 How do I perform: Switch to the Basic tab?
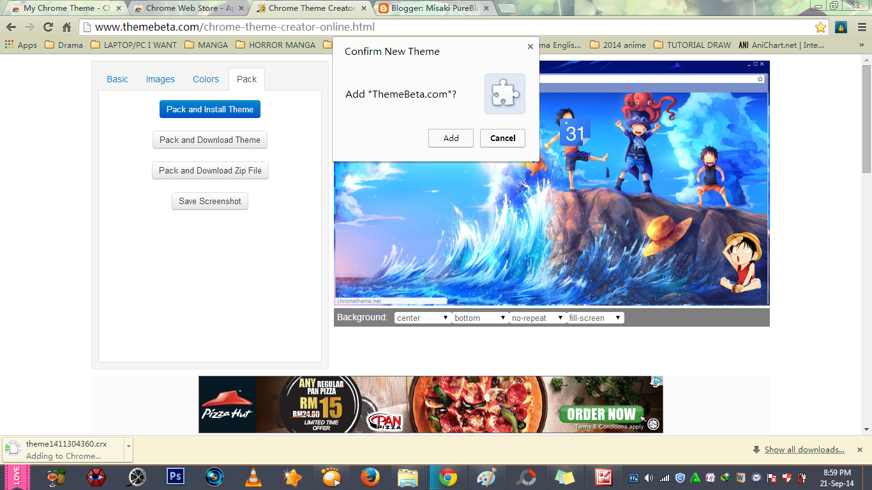click(x=117, y=79)
